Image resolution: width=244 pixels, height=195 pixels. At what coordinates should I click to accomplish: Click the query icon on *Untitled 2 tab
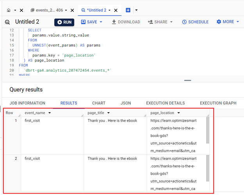click(83, 10)
